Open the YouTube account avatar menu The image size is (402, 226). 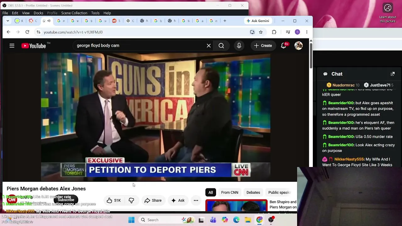tap(298, 46)
